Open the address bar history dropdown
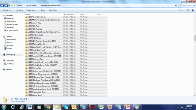 (x=175, y=5)
